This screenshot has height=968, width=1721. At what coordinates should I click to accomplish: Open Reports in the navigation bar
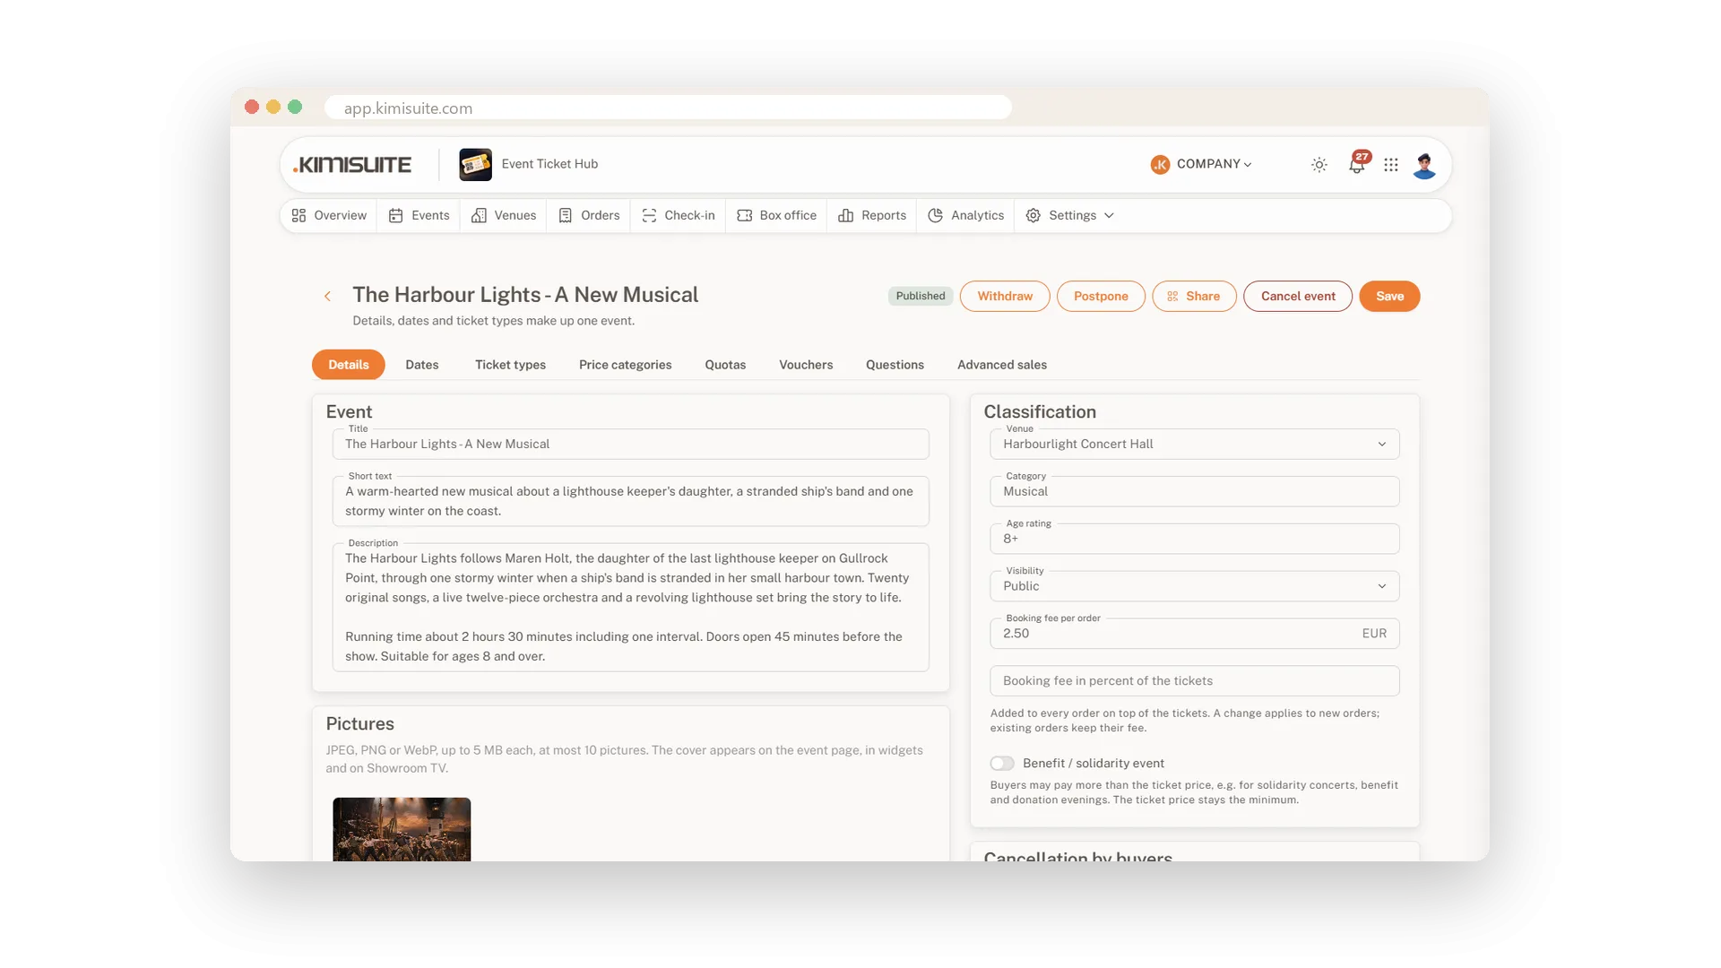point(872,216)
